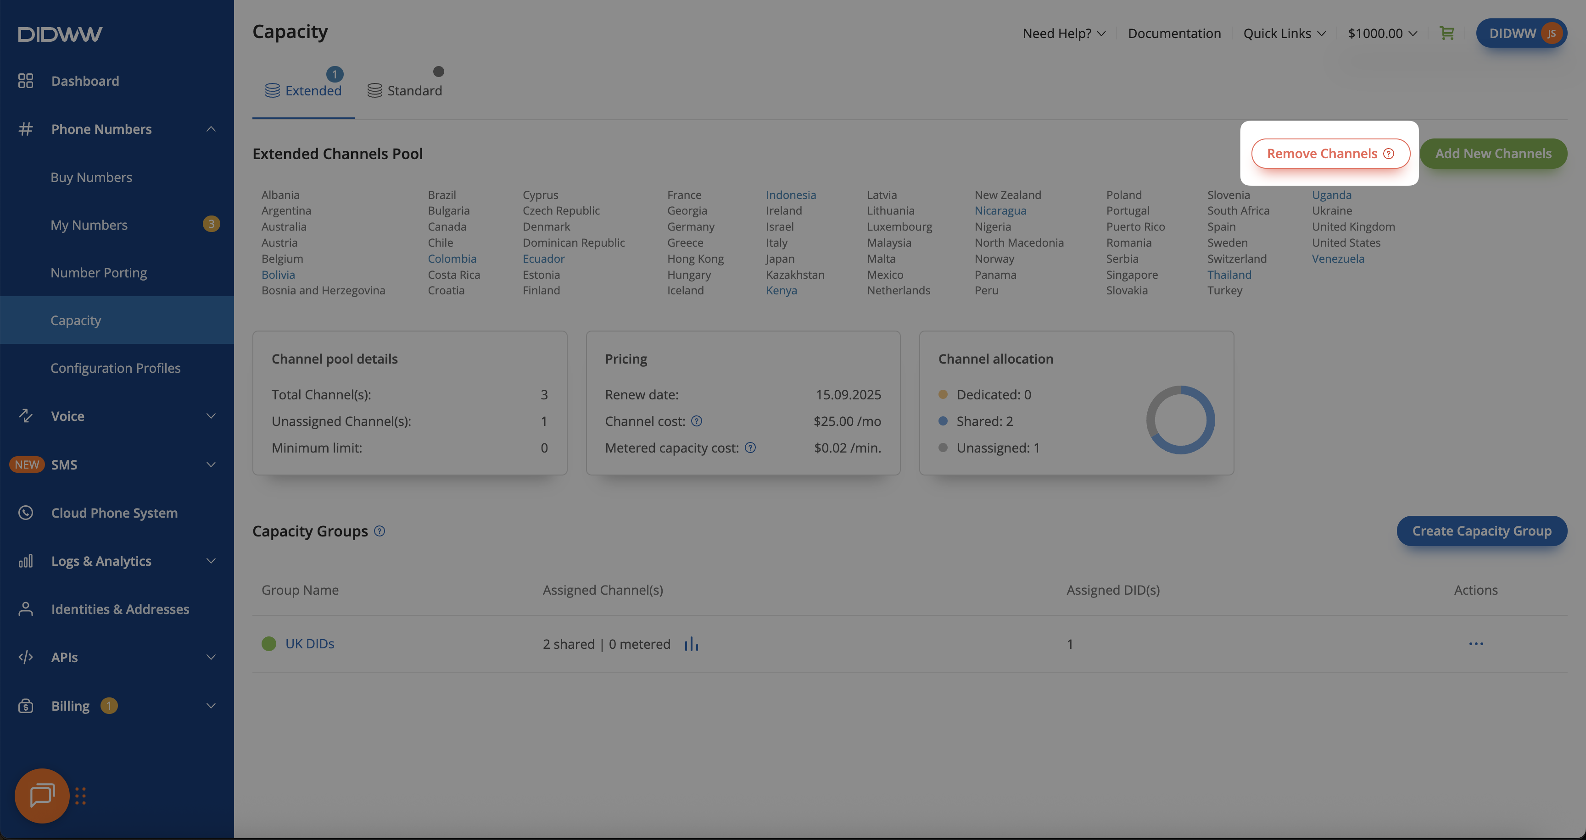Open three-dot actions menu for UK DIDs

coord(1476,644)
